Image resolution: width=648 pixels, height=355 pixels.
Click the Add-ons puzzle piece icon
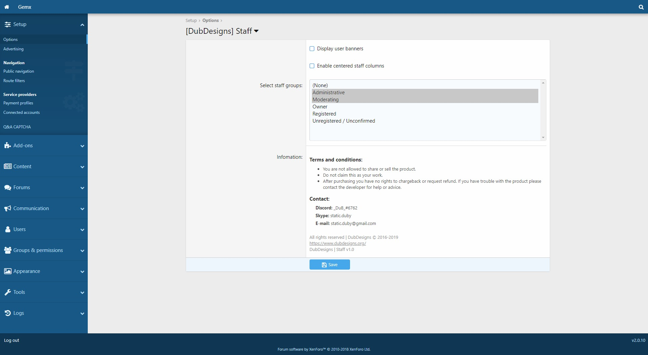click(x=7, y=146)
